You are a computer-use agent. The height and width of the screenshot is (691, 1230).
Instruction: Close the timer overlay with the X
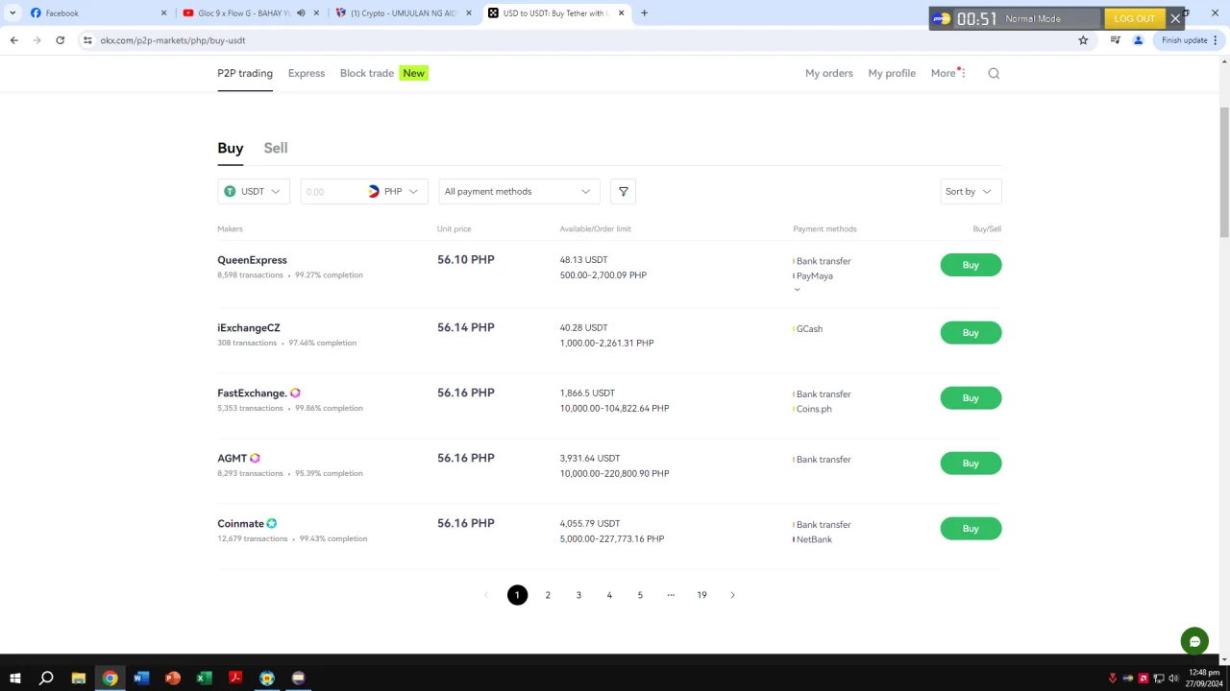(1175, 18)
